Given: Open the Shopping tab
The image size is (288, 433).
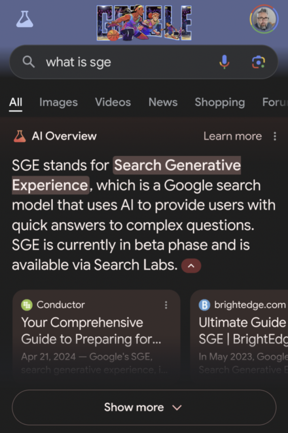Looking at the screenshot, I should 220,102.
